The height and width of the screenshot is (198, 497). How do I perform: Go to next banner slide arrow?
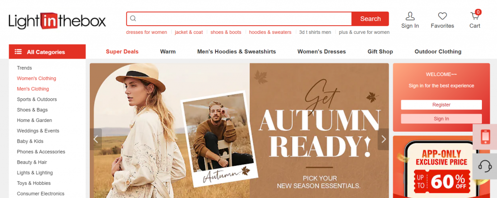point(383,139)
